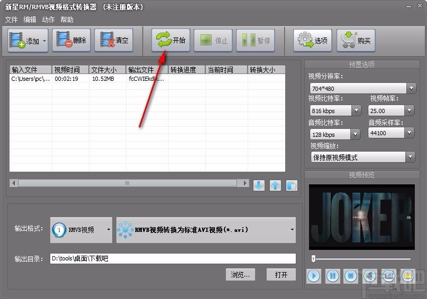
Task: Expand the 视频帧率 25.00 dropdown
Action: click(409, 110)
